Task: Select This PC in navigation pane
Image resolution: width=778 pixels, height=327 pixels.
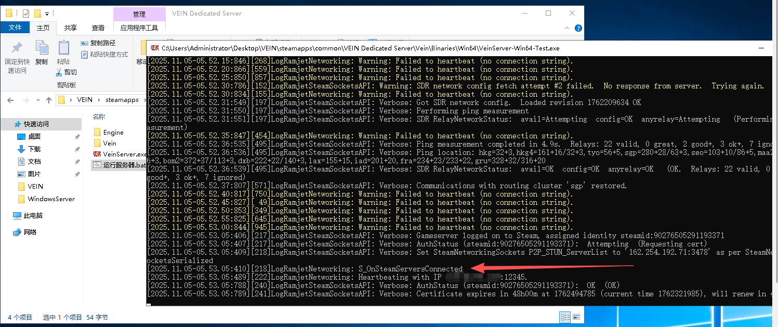Action: pyautogui.click(x=32, y=216)
